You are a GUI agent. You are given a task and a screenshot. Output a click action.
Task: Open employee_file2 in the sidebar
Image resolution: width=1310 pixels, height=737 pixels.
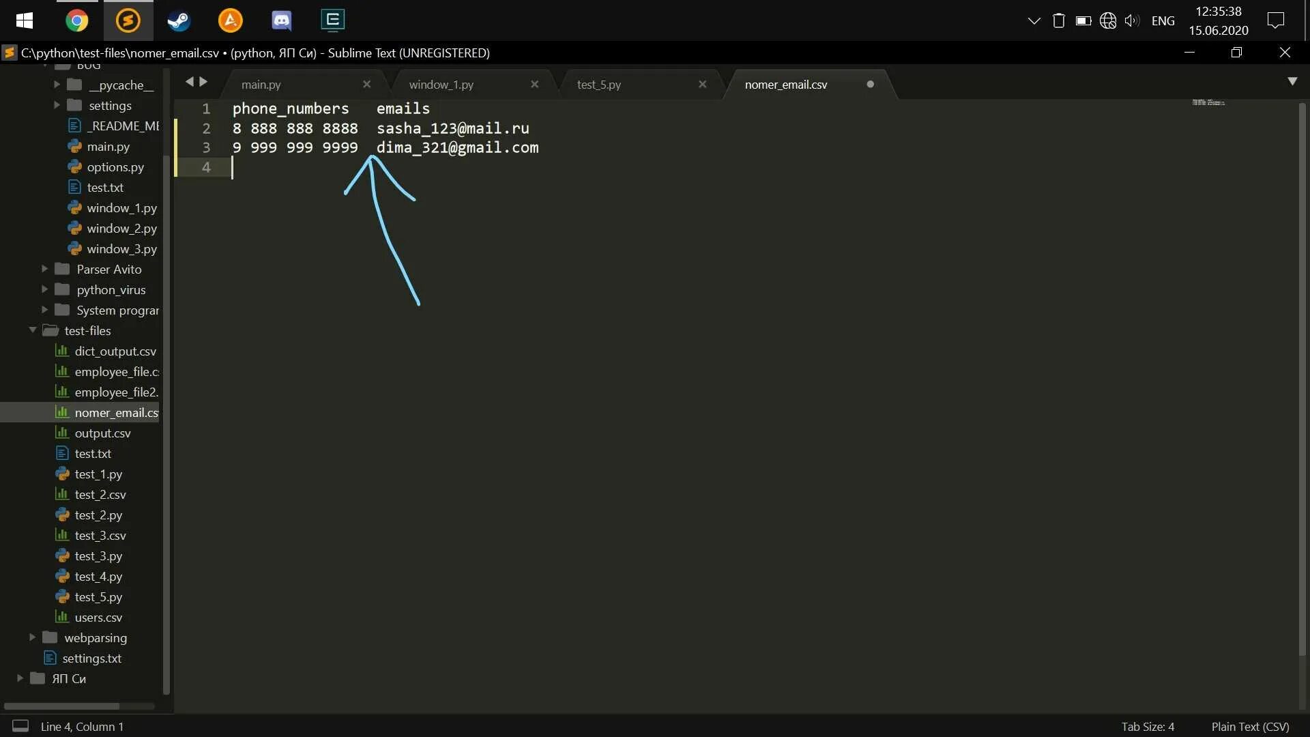click(x=117, y=392)
